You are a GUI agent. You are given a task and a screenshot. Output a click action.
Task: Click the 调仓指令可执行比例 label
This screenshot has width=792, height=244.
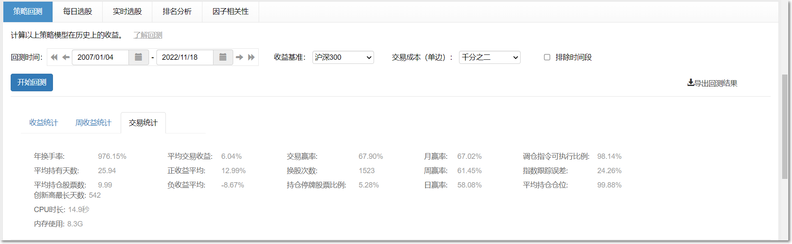coord(556,156)
